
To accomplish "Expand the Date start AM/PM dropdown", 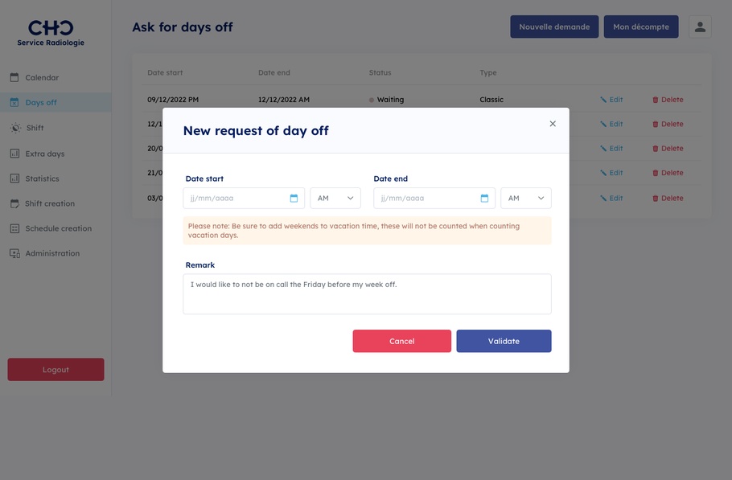I will tap(335, 199).
